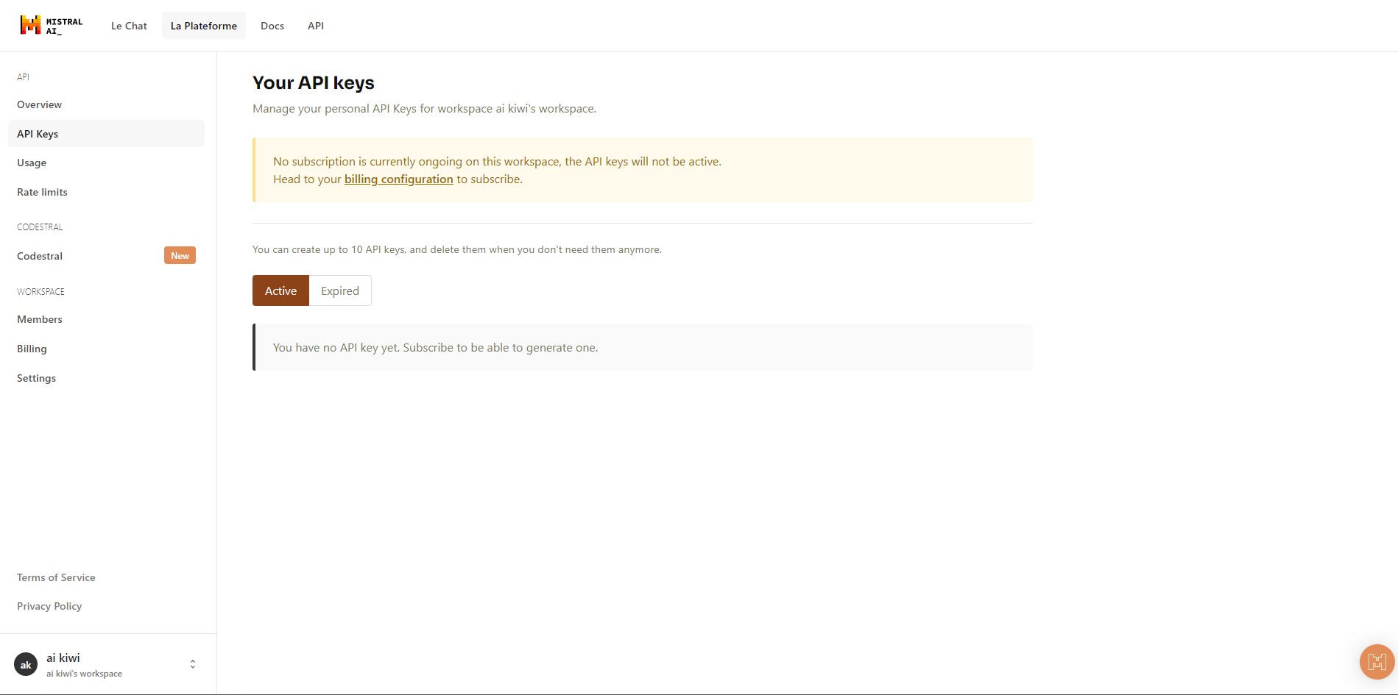Click 'Manage your personal API Keys' subtitle
This screenshot has width=1398, height=695.
(x=425, y=109)
